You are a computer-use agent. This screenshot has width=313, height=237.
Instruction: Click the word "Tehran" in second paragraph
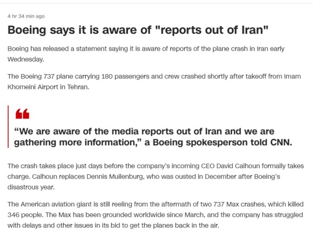(x=78, y=87)
